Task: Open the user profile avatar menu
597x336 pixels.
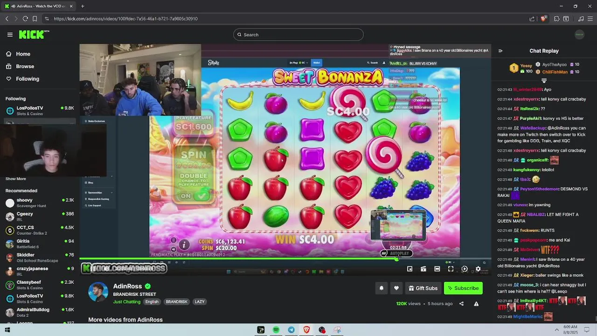Action: click(579, 35)
